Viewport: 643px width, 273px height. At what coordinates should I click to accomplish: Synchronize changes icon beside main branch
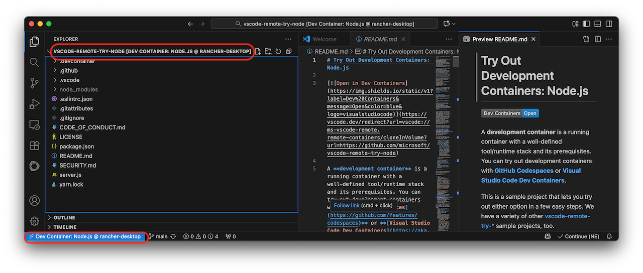173,236
